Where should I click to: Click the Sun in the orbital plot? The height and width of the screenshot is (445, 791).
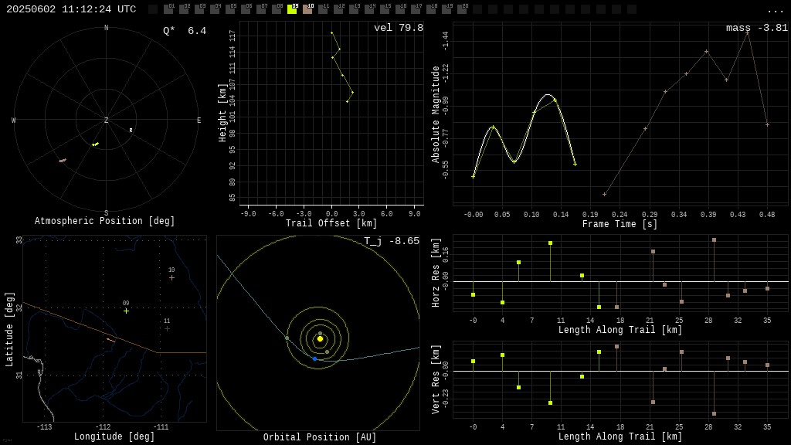click(x=320, y=339)
